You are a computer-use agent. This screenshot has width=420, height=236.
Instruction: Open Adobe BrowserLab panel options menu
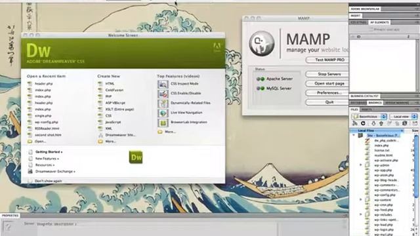coord(417,9)
